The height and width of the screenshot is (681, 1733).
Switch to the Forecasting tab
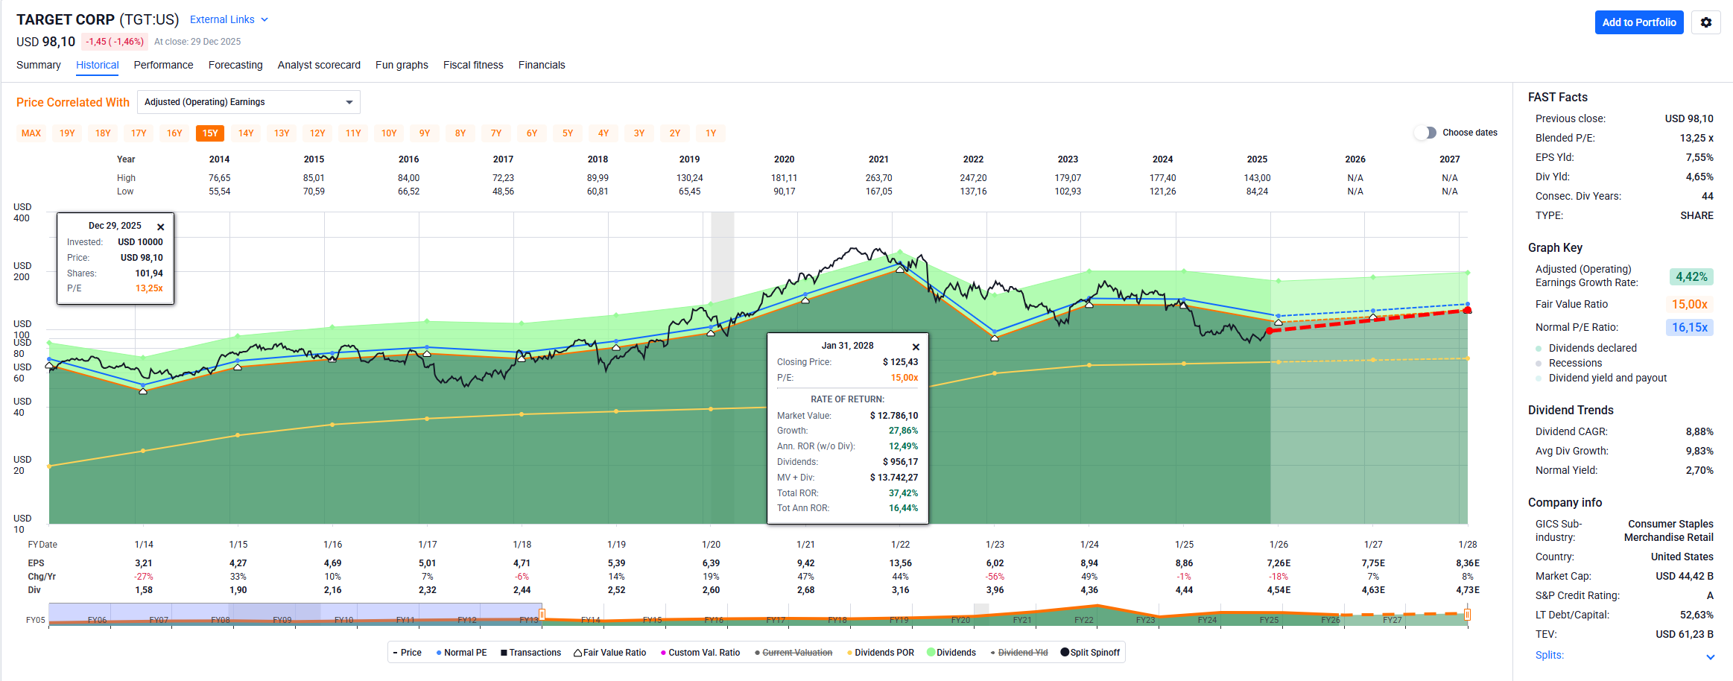tap(235, 65)
